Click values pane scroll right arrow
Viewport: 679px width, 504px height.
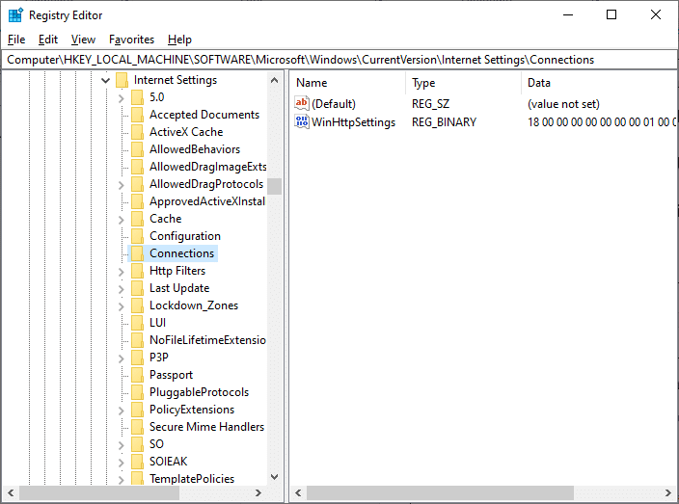point(668,492)
